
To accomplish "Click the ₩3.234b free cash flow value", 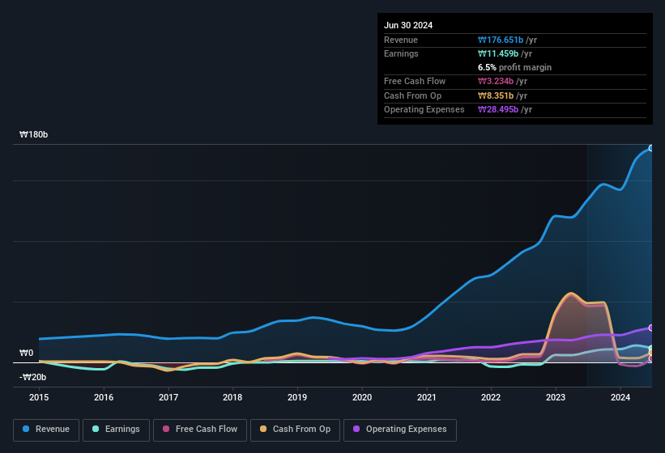I will click(496, 81).
